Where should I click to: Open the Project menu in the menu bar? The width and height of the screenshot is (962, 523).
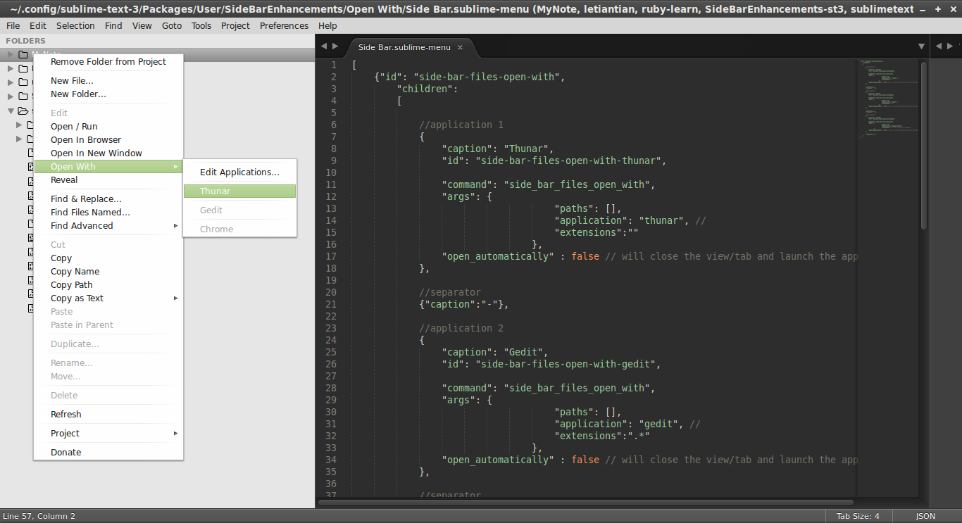pyautogui.click(x=235, y=25)
